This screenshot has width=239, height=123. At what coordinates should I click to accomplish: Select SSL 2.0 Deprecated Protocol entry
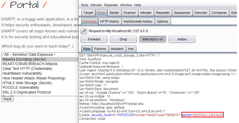(40, 92)
